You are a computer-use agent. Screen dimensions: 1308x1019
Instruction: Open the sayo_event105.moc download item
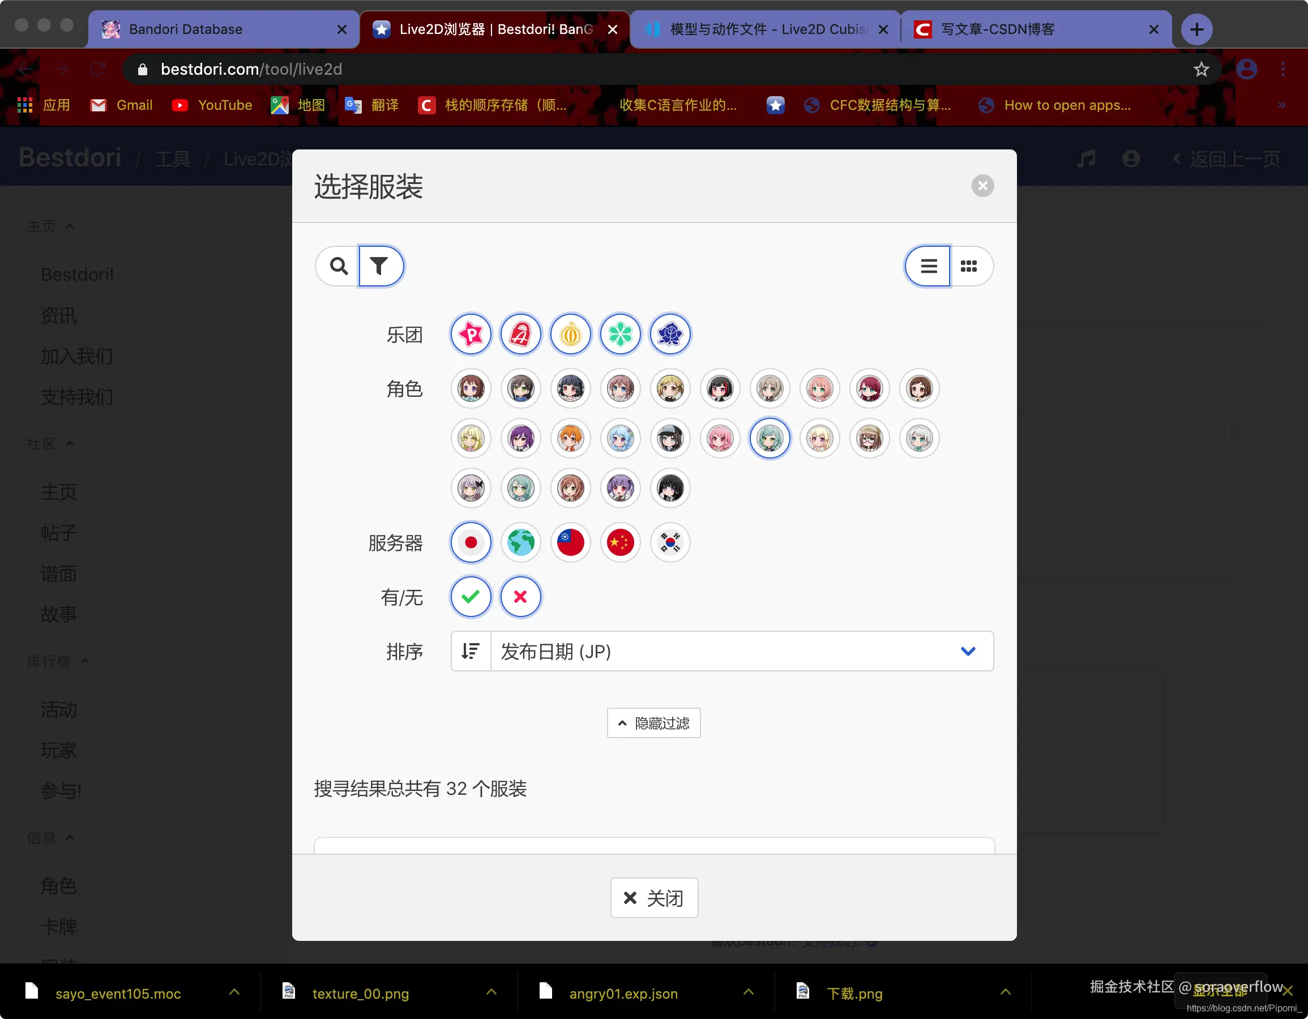click(117, 994)
